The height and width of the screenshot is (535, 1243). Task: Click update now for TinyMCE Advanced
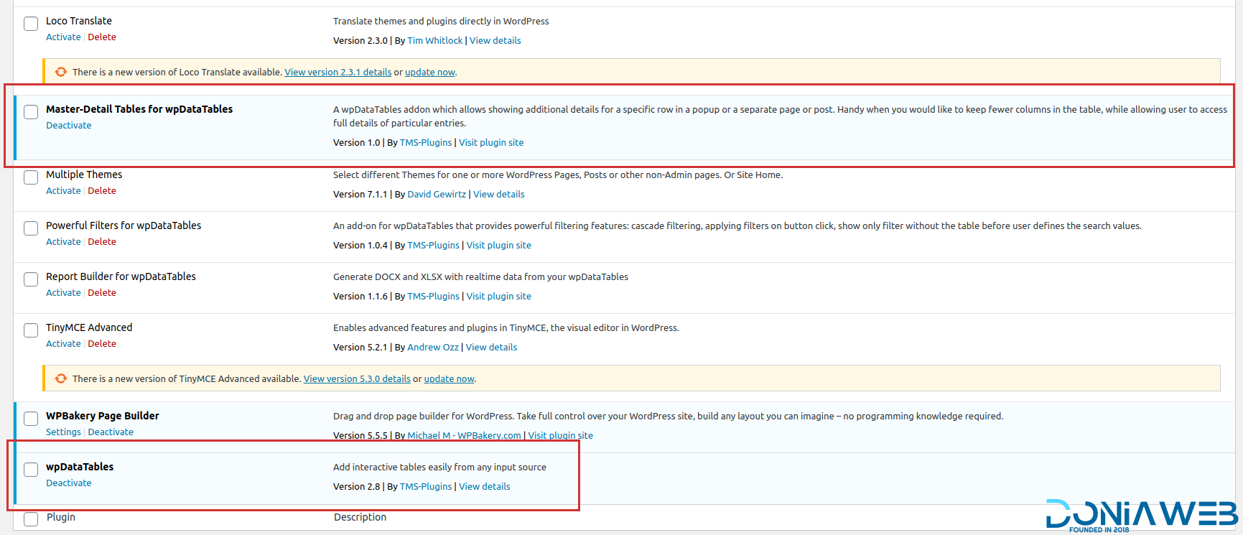click(450, 379)
